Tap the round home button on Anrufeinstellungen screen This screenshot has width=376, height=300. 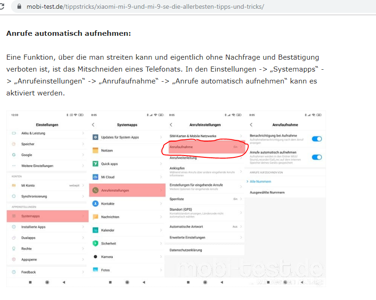pyautogui.click(x=205, y=282)
